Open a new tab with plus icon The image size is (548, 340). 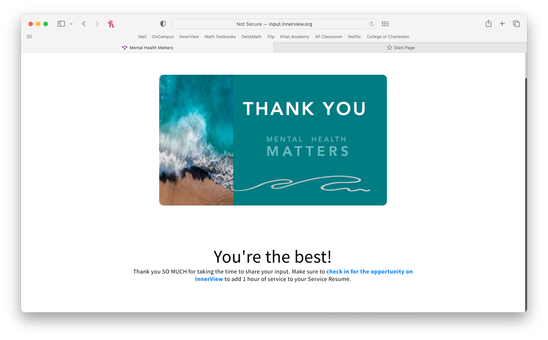tap(502, 24)
